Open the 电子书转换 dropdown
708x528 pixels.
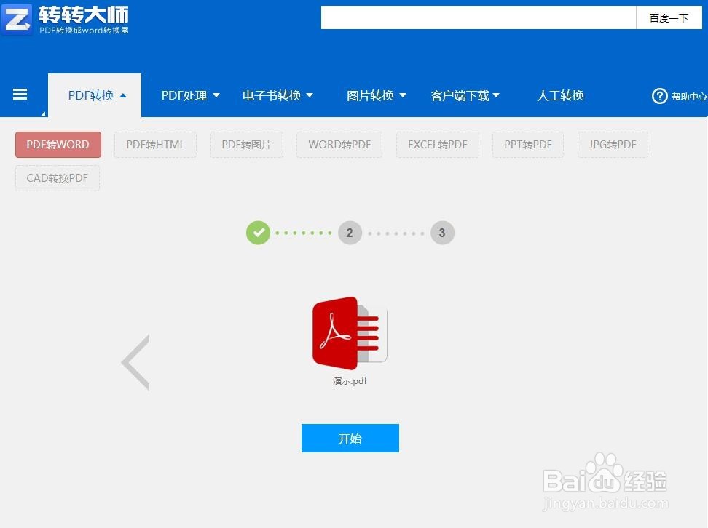(x=278, y=95)
